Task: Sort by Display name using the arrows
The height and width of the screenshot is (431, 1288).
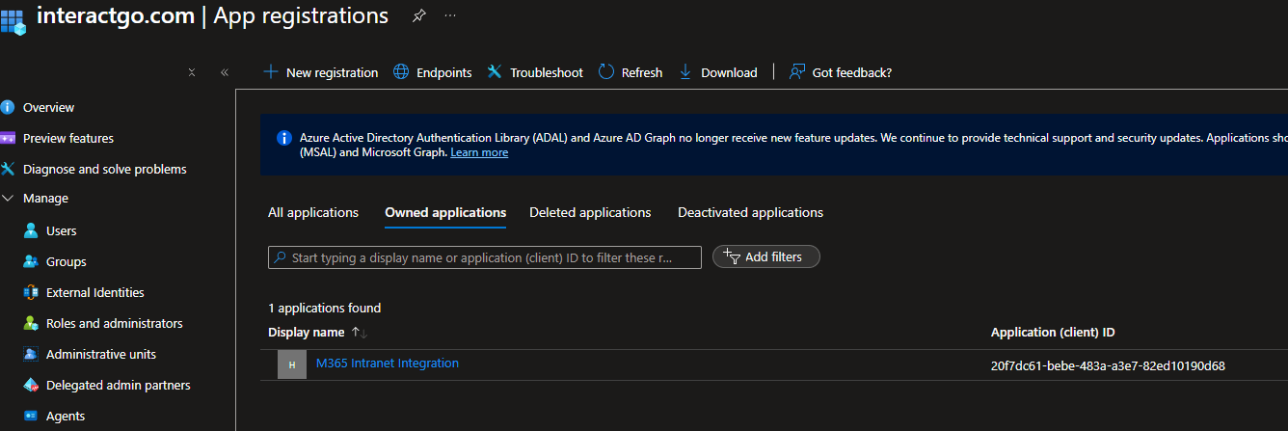Action: click(x=359, y=332)
